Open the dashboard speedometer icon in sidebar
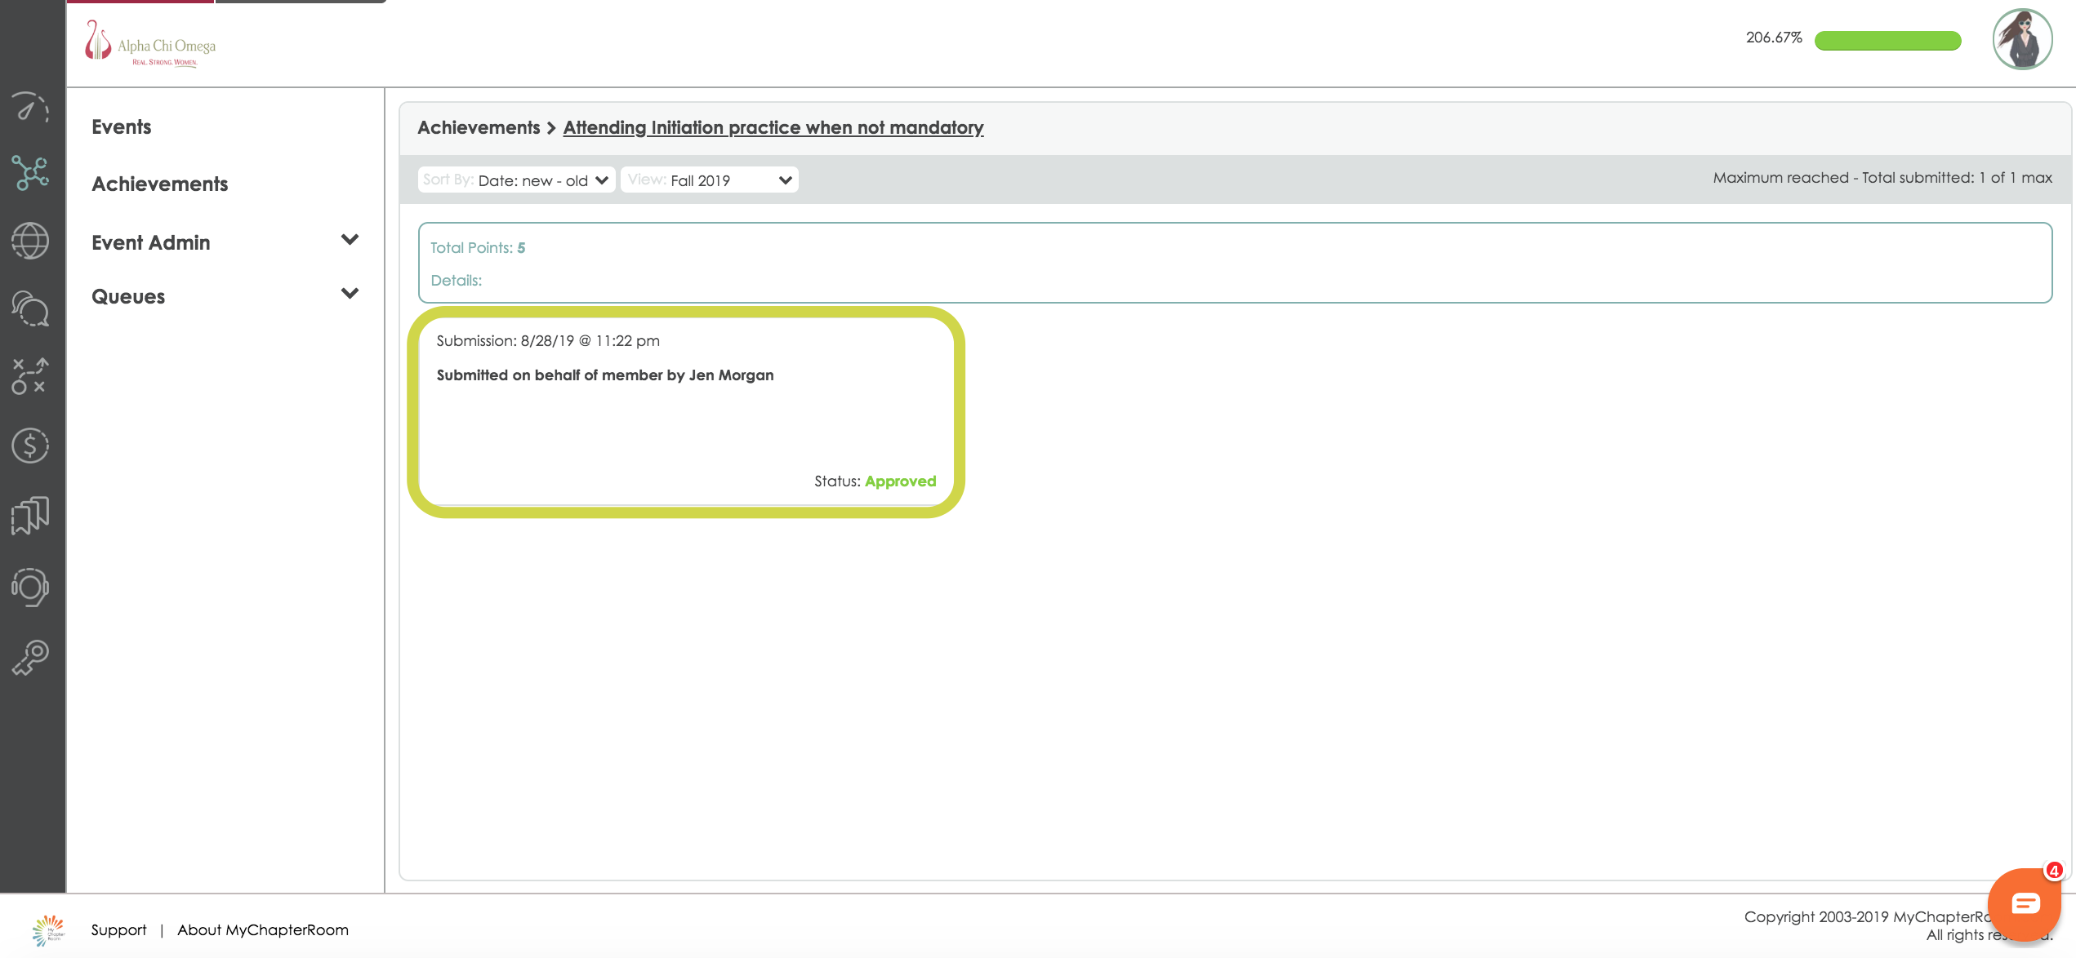Screen dimensions: 2076x958 click(x=30, y=108)
